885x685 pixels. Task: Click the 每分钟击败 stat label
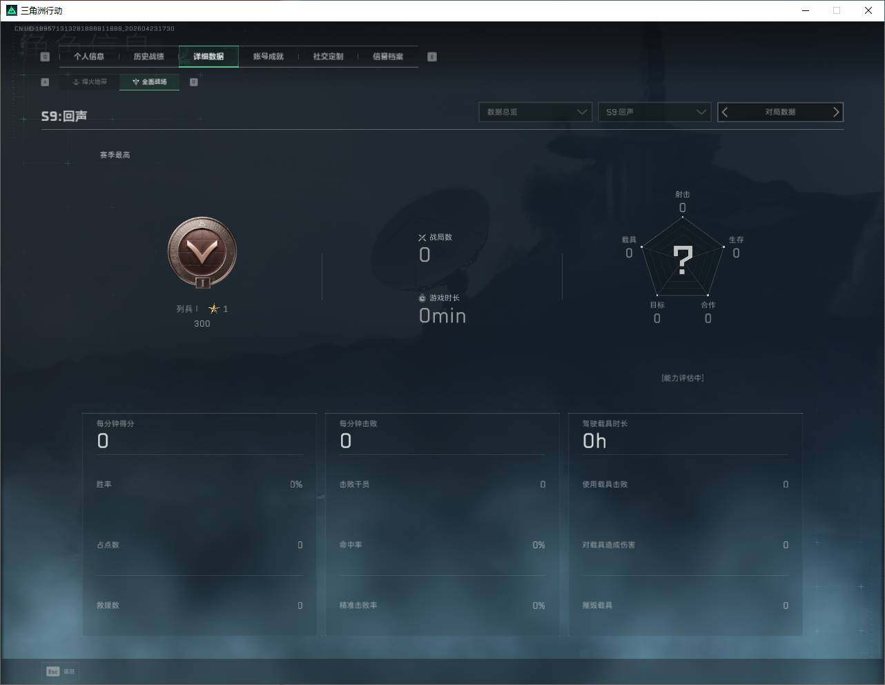pos(358,423)
